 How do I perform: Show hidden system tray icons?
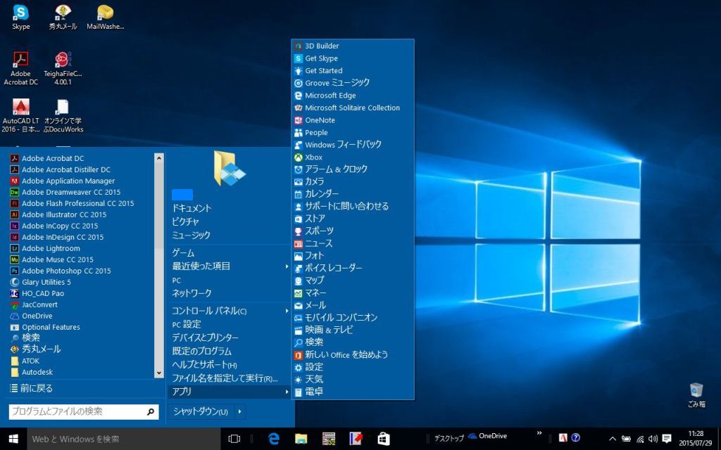point(612,439)
